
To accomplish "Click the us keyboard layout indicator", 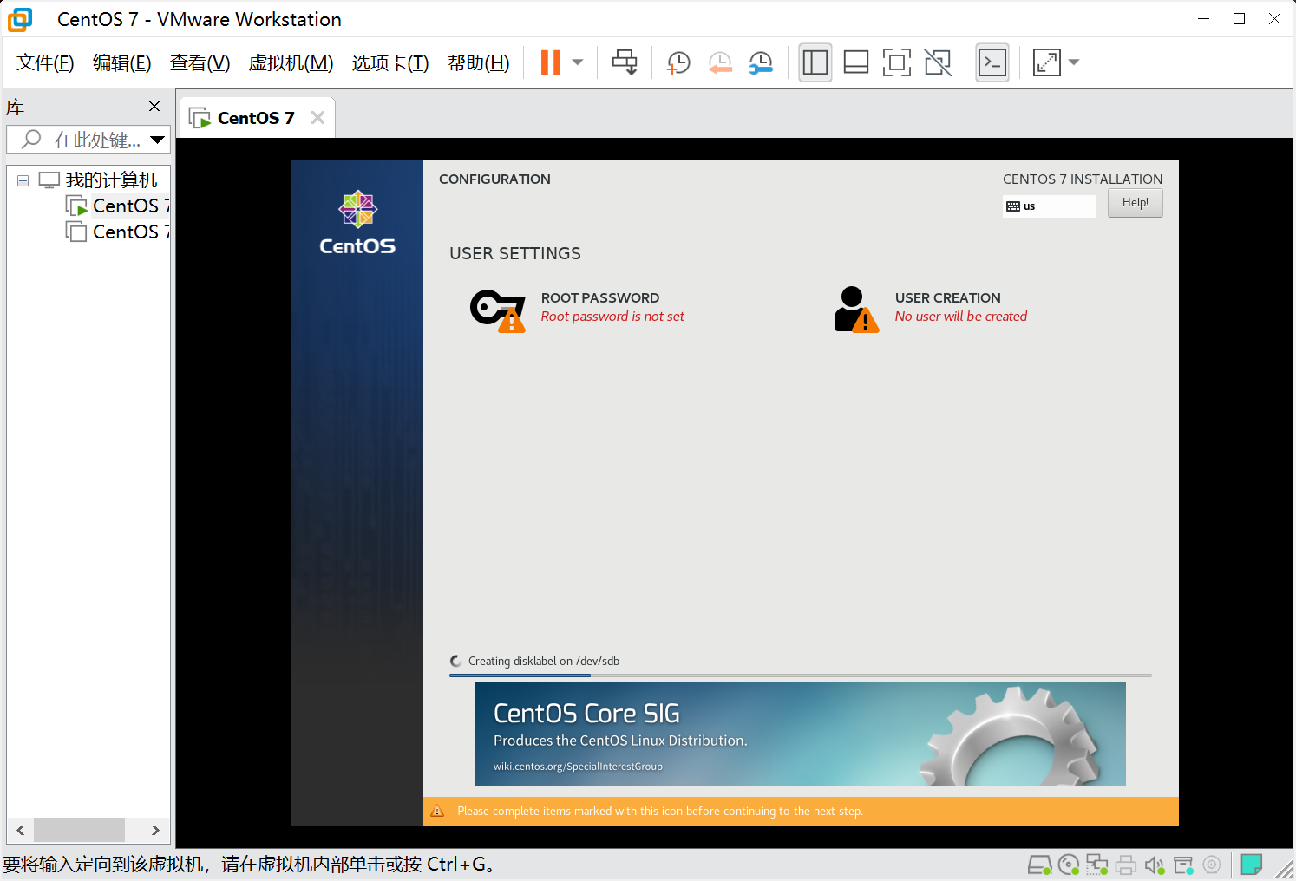I will coord(1050,206).
